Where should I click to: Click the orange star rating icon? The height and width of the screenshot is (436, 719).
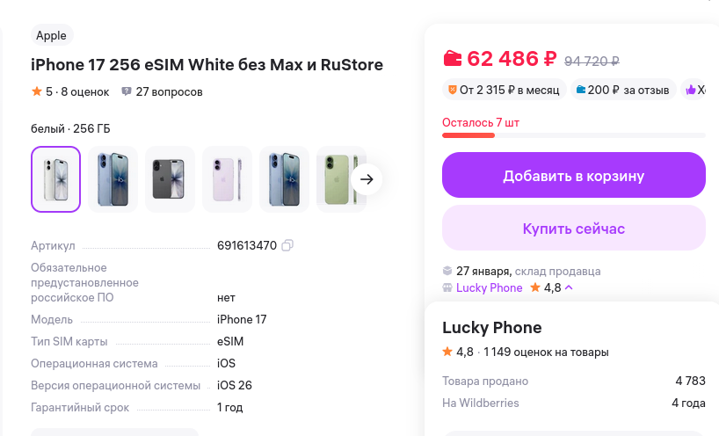(37, 91)
